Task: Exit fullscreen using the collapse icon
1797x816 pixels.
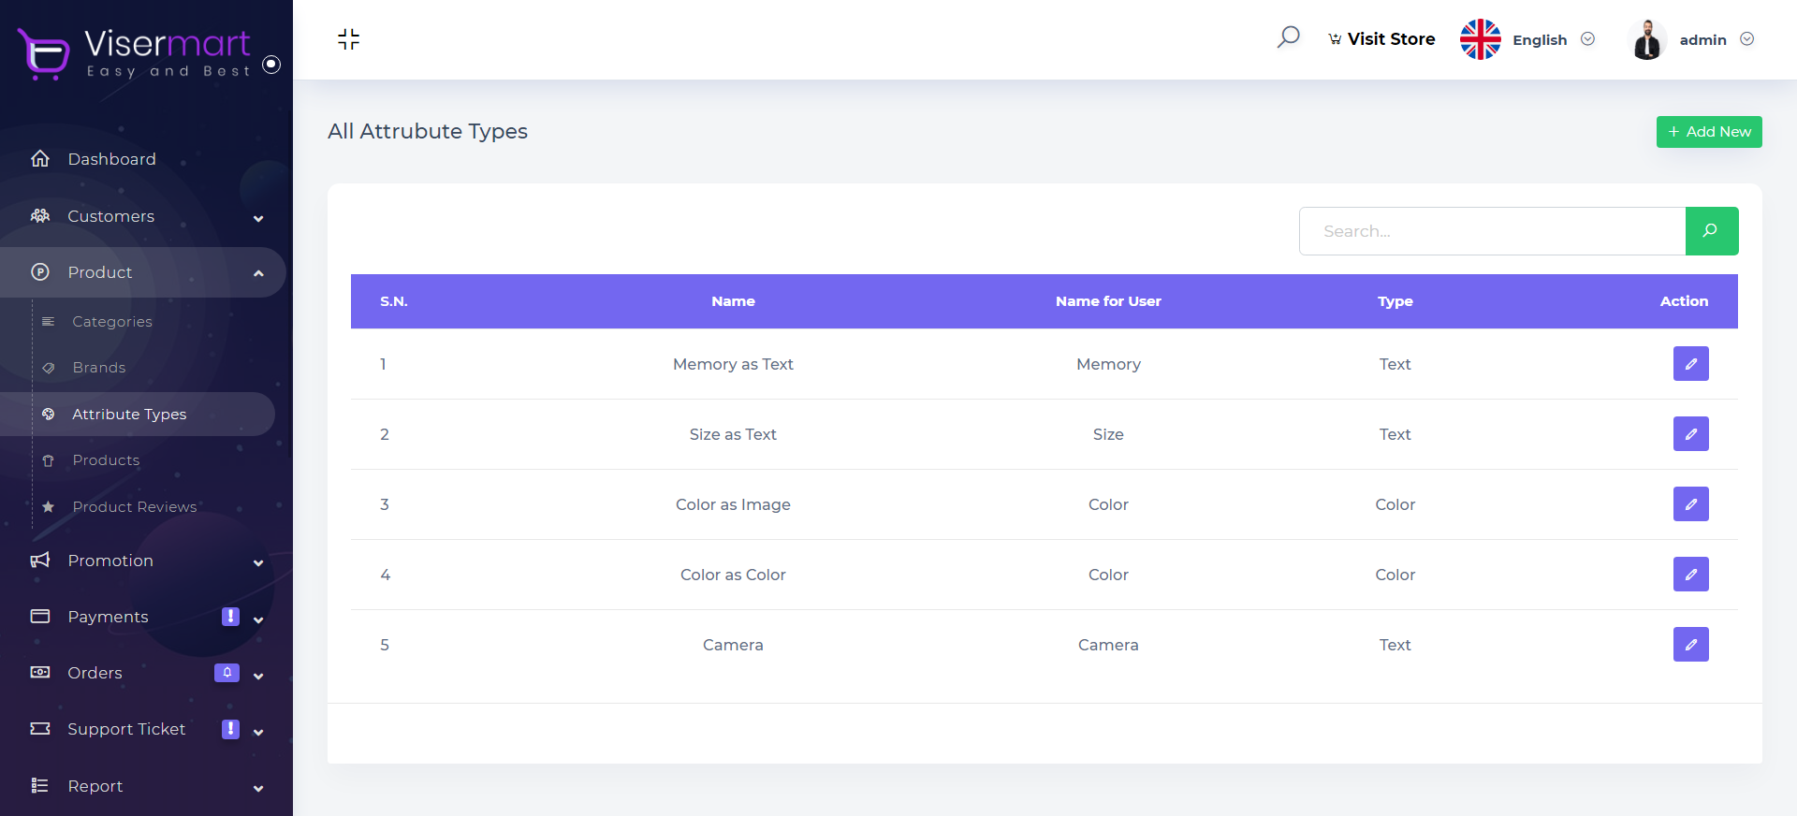Action: pyautogui.click(x=348, y=39)
